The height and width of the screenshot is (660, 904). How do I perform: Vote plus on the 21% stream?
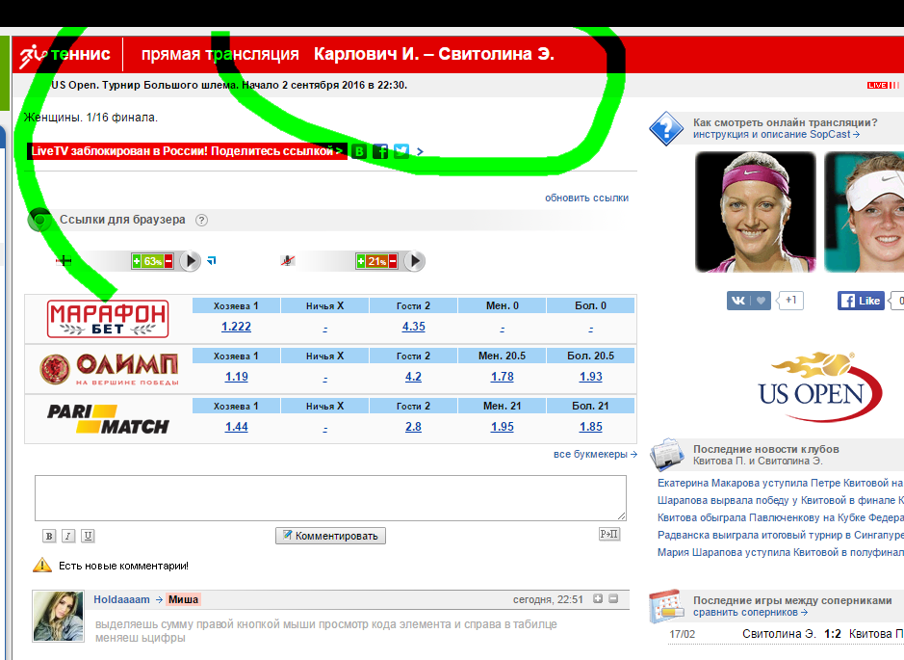pyautogui.click(x=361, y=261)
